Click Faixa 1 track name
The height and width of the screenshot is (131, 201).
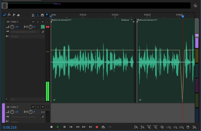tap(14, 22)
